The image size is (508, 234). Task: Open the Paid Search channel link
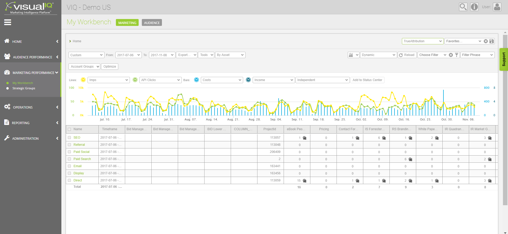pyautogui.click(x=82, y=159)
